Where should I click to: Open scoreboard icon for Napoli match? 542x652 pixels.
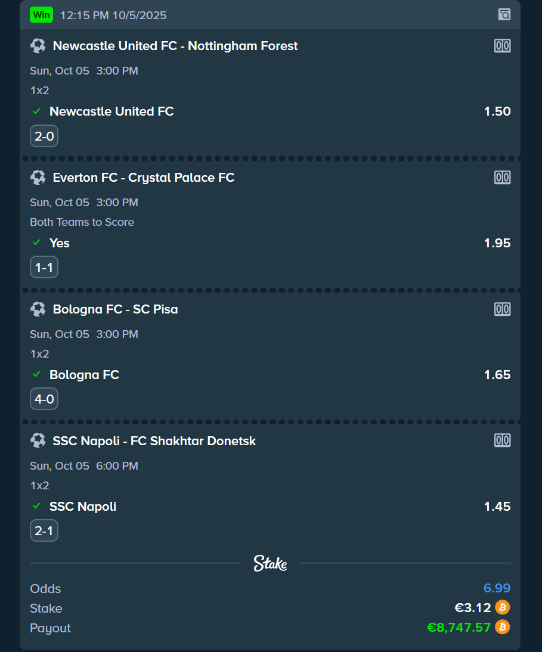(x=502, y=441)
